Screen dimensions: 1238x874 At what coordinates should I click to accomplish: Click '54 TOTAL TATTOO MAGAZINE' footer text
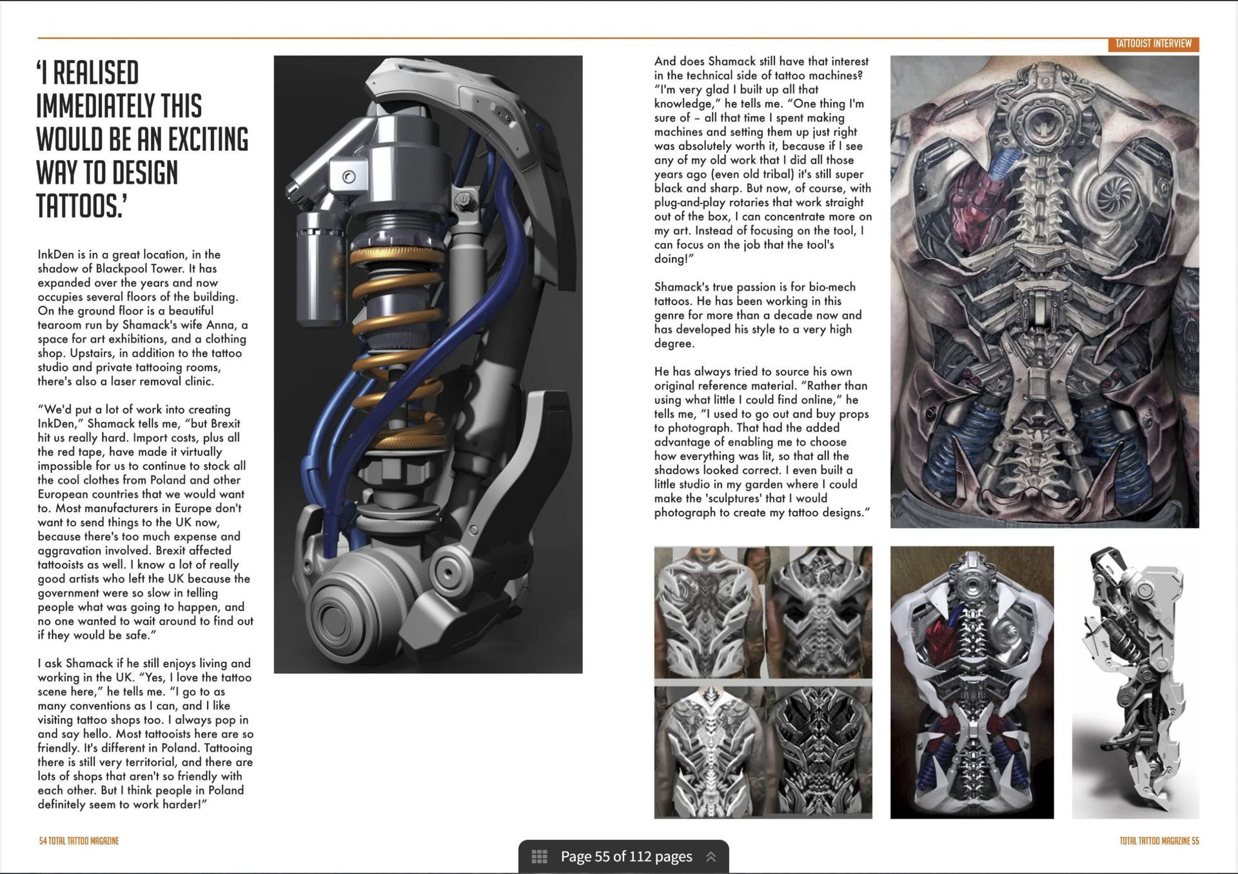(x=79, y=840)
